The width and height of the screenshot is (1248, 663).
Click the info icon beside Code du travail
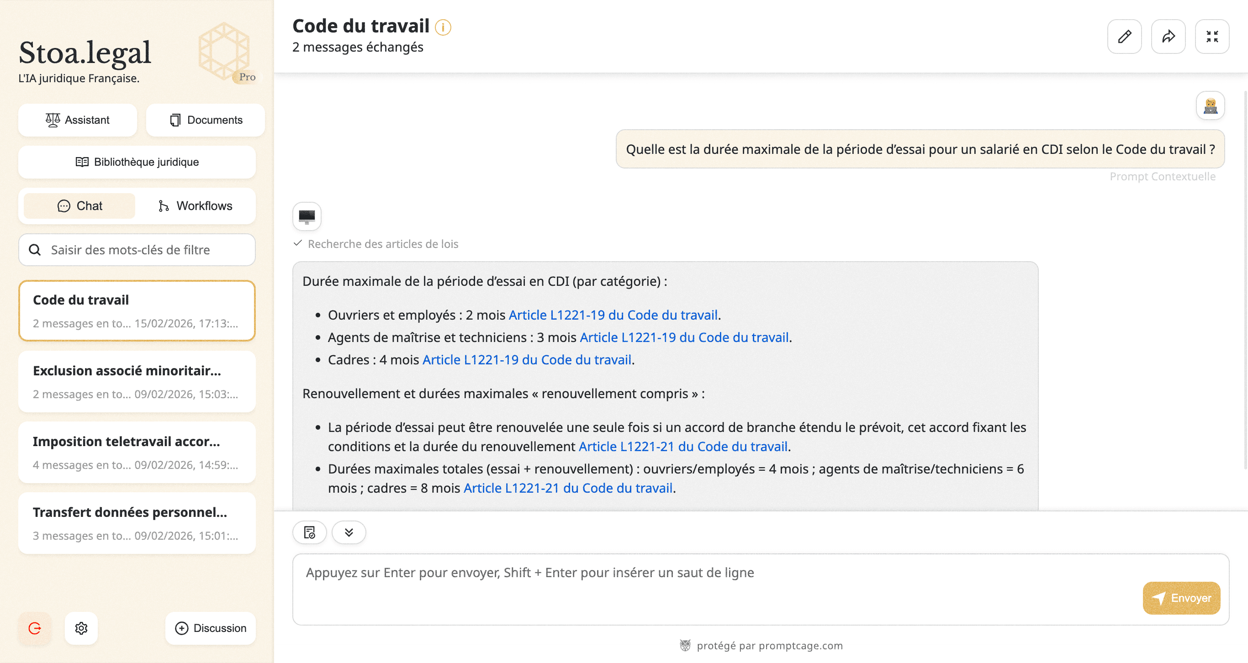(x=443, y=27)
